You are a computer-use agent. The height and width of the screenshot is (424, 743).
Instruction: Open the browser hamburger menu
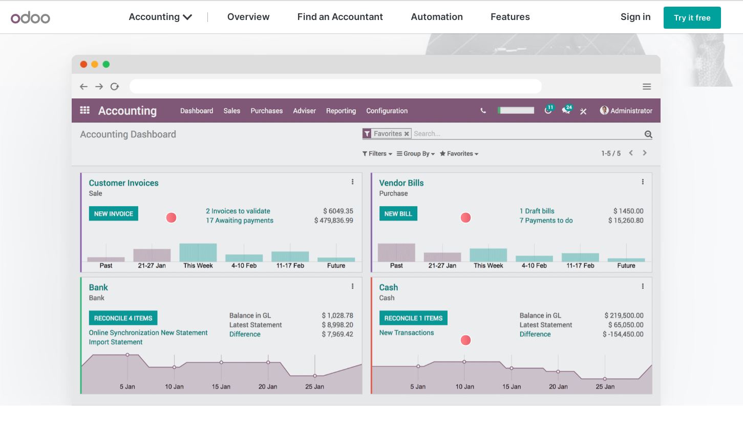click(647, 87)
